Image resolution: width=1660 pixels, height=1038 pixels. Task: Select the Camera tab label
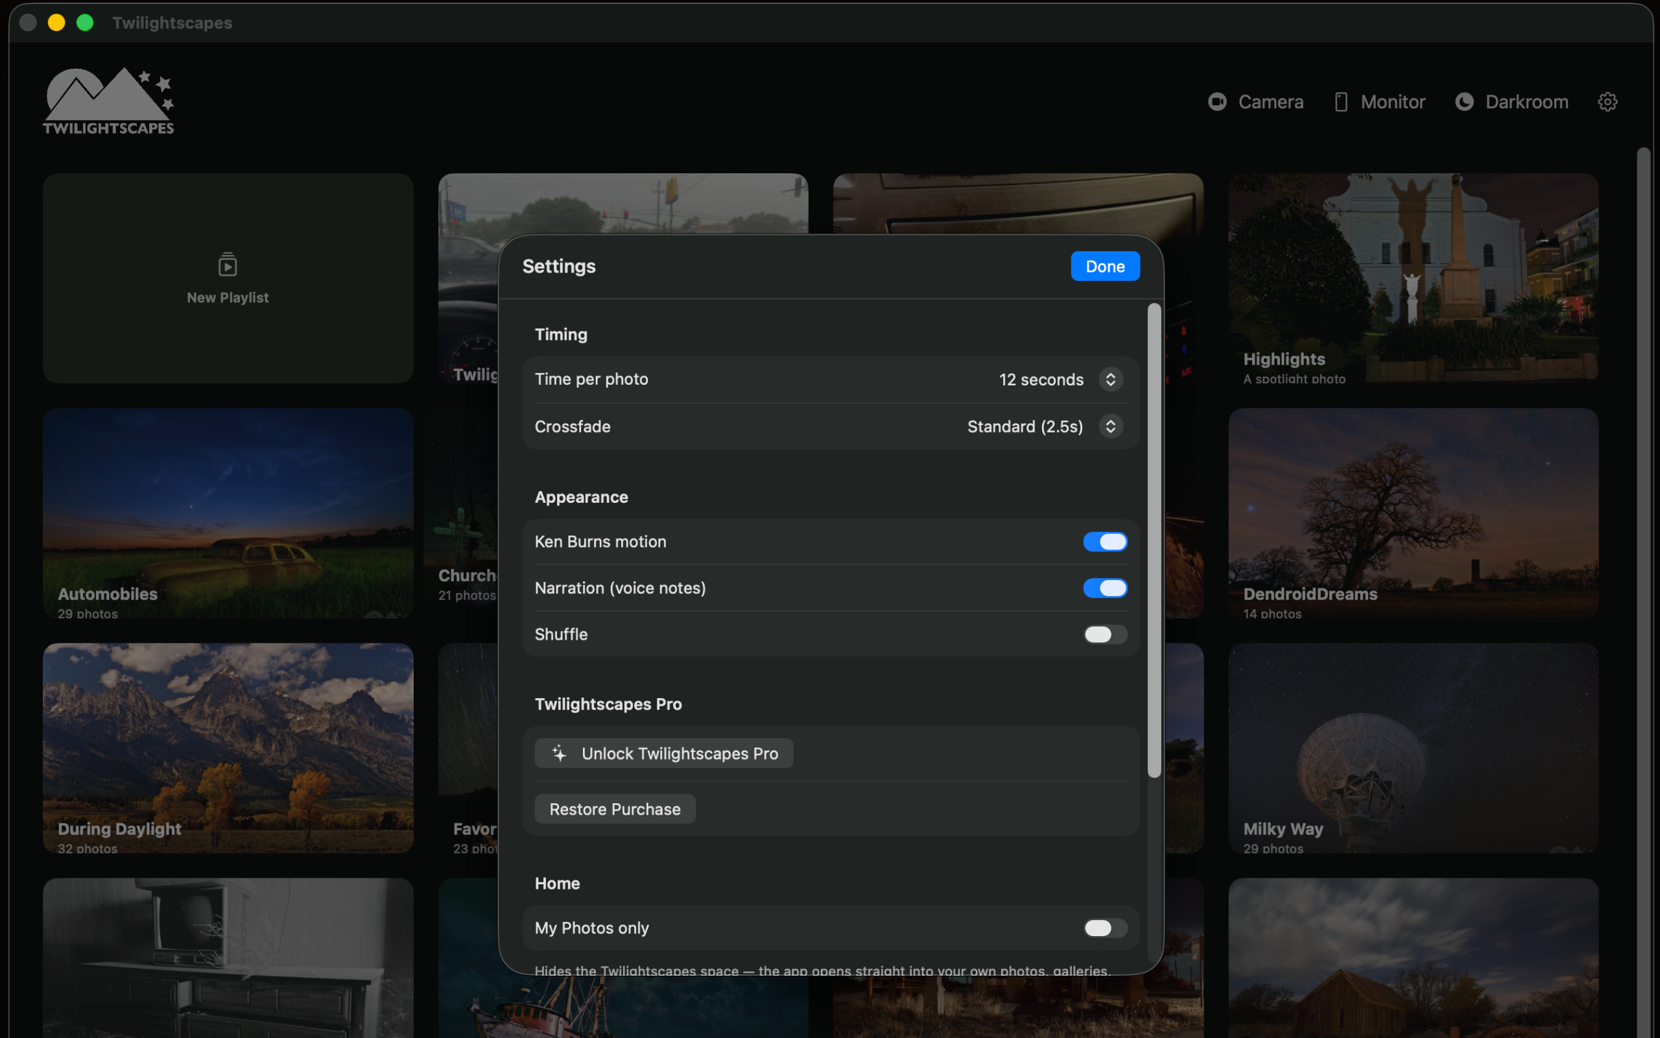(x=1270, y=102)
